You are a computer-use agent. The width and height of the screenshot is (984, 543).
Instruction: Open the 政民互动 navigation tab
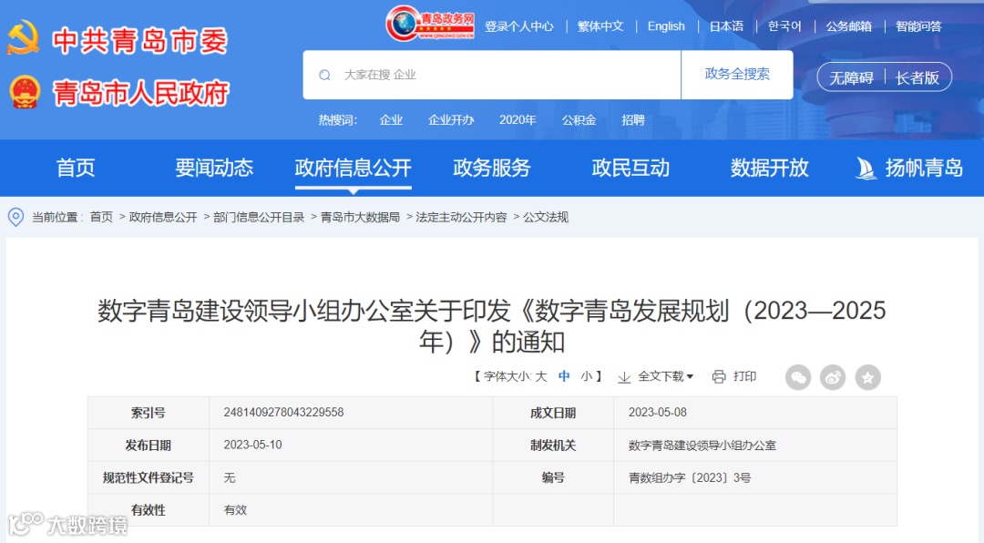(x=630, y=169)
